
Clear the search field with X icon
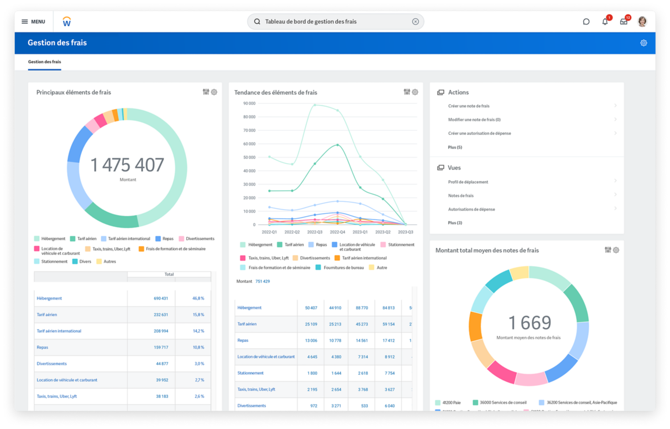(x=415, y=21)
